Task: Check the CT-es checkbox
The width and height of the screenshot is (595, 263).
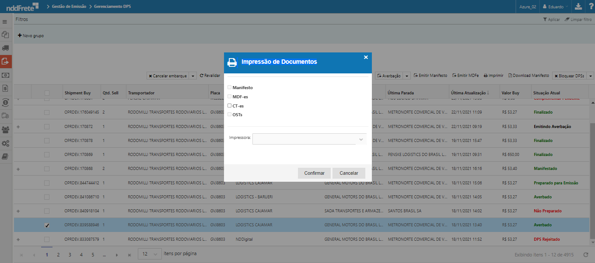Action: [229, 106]
